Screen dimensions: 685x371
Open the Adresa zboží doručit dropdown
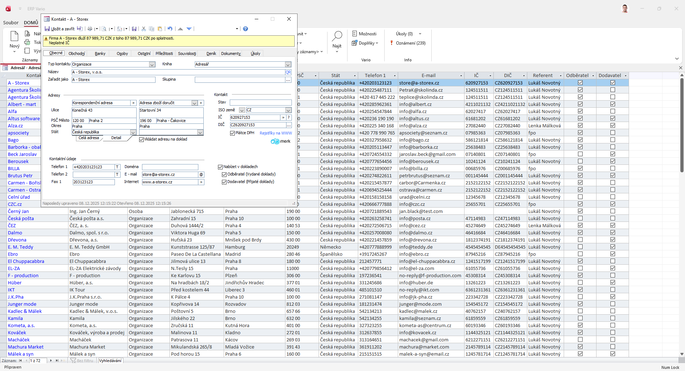194,103
